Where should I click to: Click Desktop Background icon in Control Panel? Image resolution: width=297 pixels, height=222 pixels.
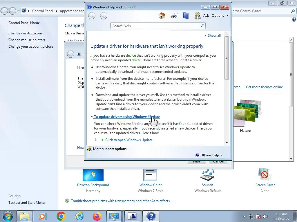tap(93, 175)
